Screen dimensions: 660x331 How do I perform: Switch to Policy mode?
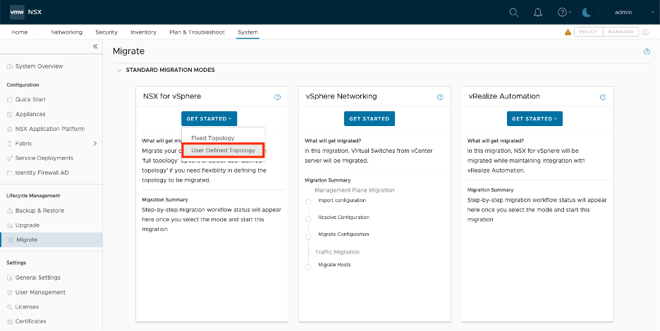(x=587, y=32)
